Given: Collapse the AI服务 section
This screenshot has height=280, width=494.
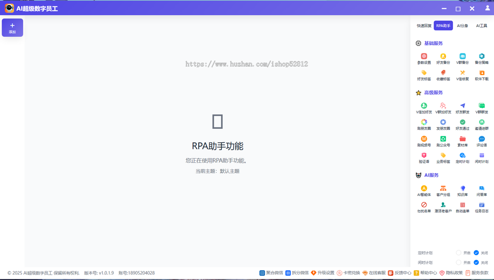Looking at the screenshot, I should click(431, 174).
